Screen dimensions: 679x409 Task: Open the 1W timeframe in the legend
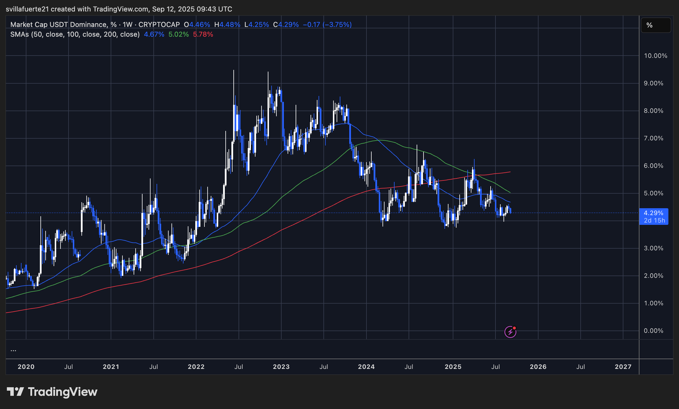click(127, 25)
